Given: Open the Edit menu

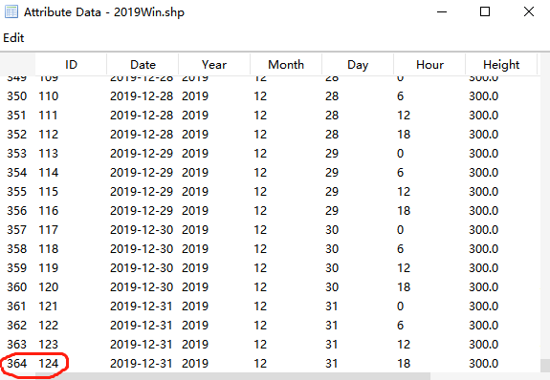Looking at the screenshot, I should [13, 38].
